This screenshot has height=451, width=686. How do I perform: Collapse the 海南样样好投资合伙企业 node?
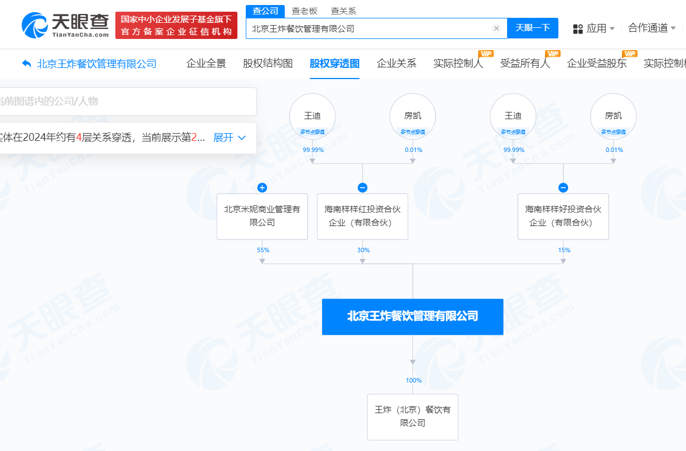click(x=564, y=188)
